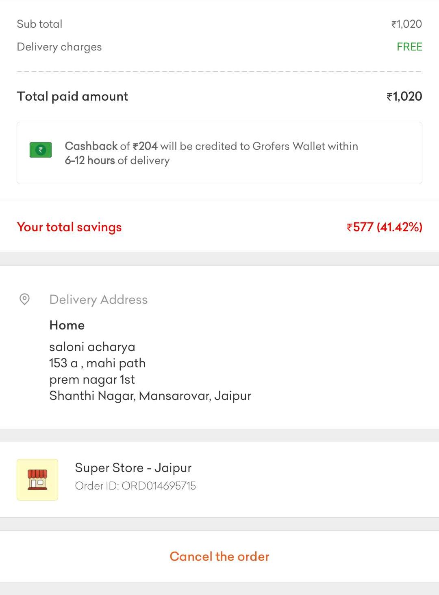Click the Delivery charges label
This screenshot has height=595, width=439.
pyautogui.click(x=59, y=47)
